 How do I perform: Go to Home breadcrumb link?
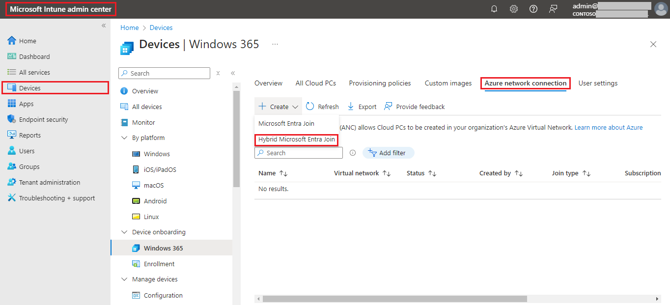[130, 28]
